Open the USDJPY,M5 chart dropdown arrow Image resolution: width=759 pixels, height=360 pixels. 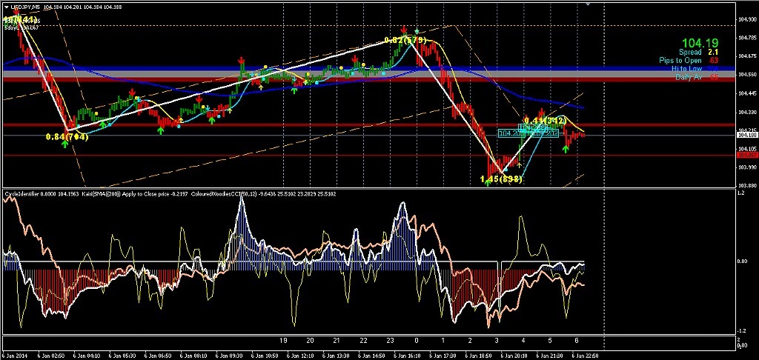tap(5, 6)
